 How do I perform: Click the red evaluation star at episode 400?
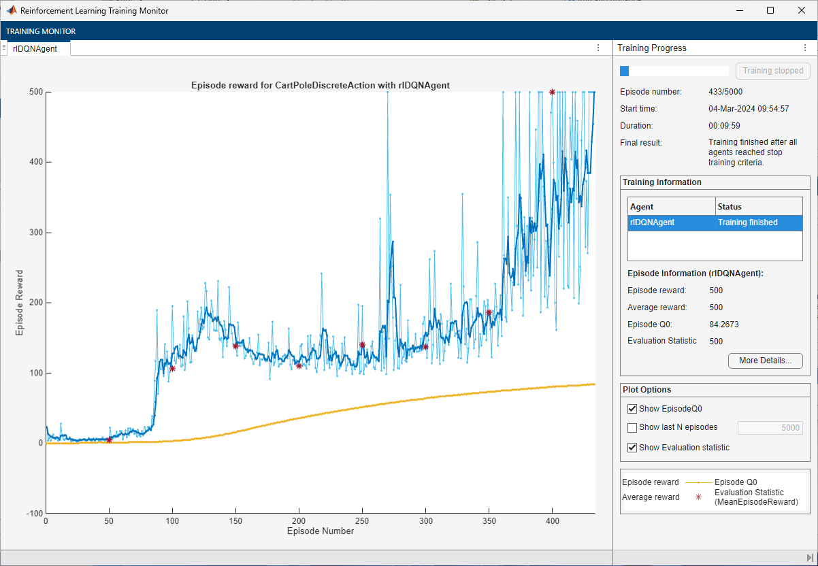tap(552, 92)
